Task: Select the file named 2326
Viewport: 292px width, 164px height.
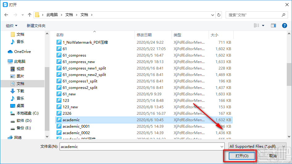Action: 67,114
